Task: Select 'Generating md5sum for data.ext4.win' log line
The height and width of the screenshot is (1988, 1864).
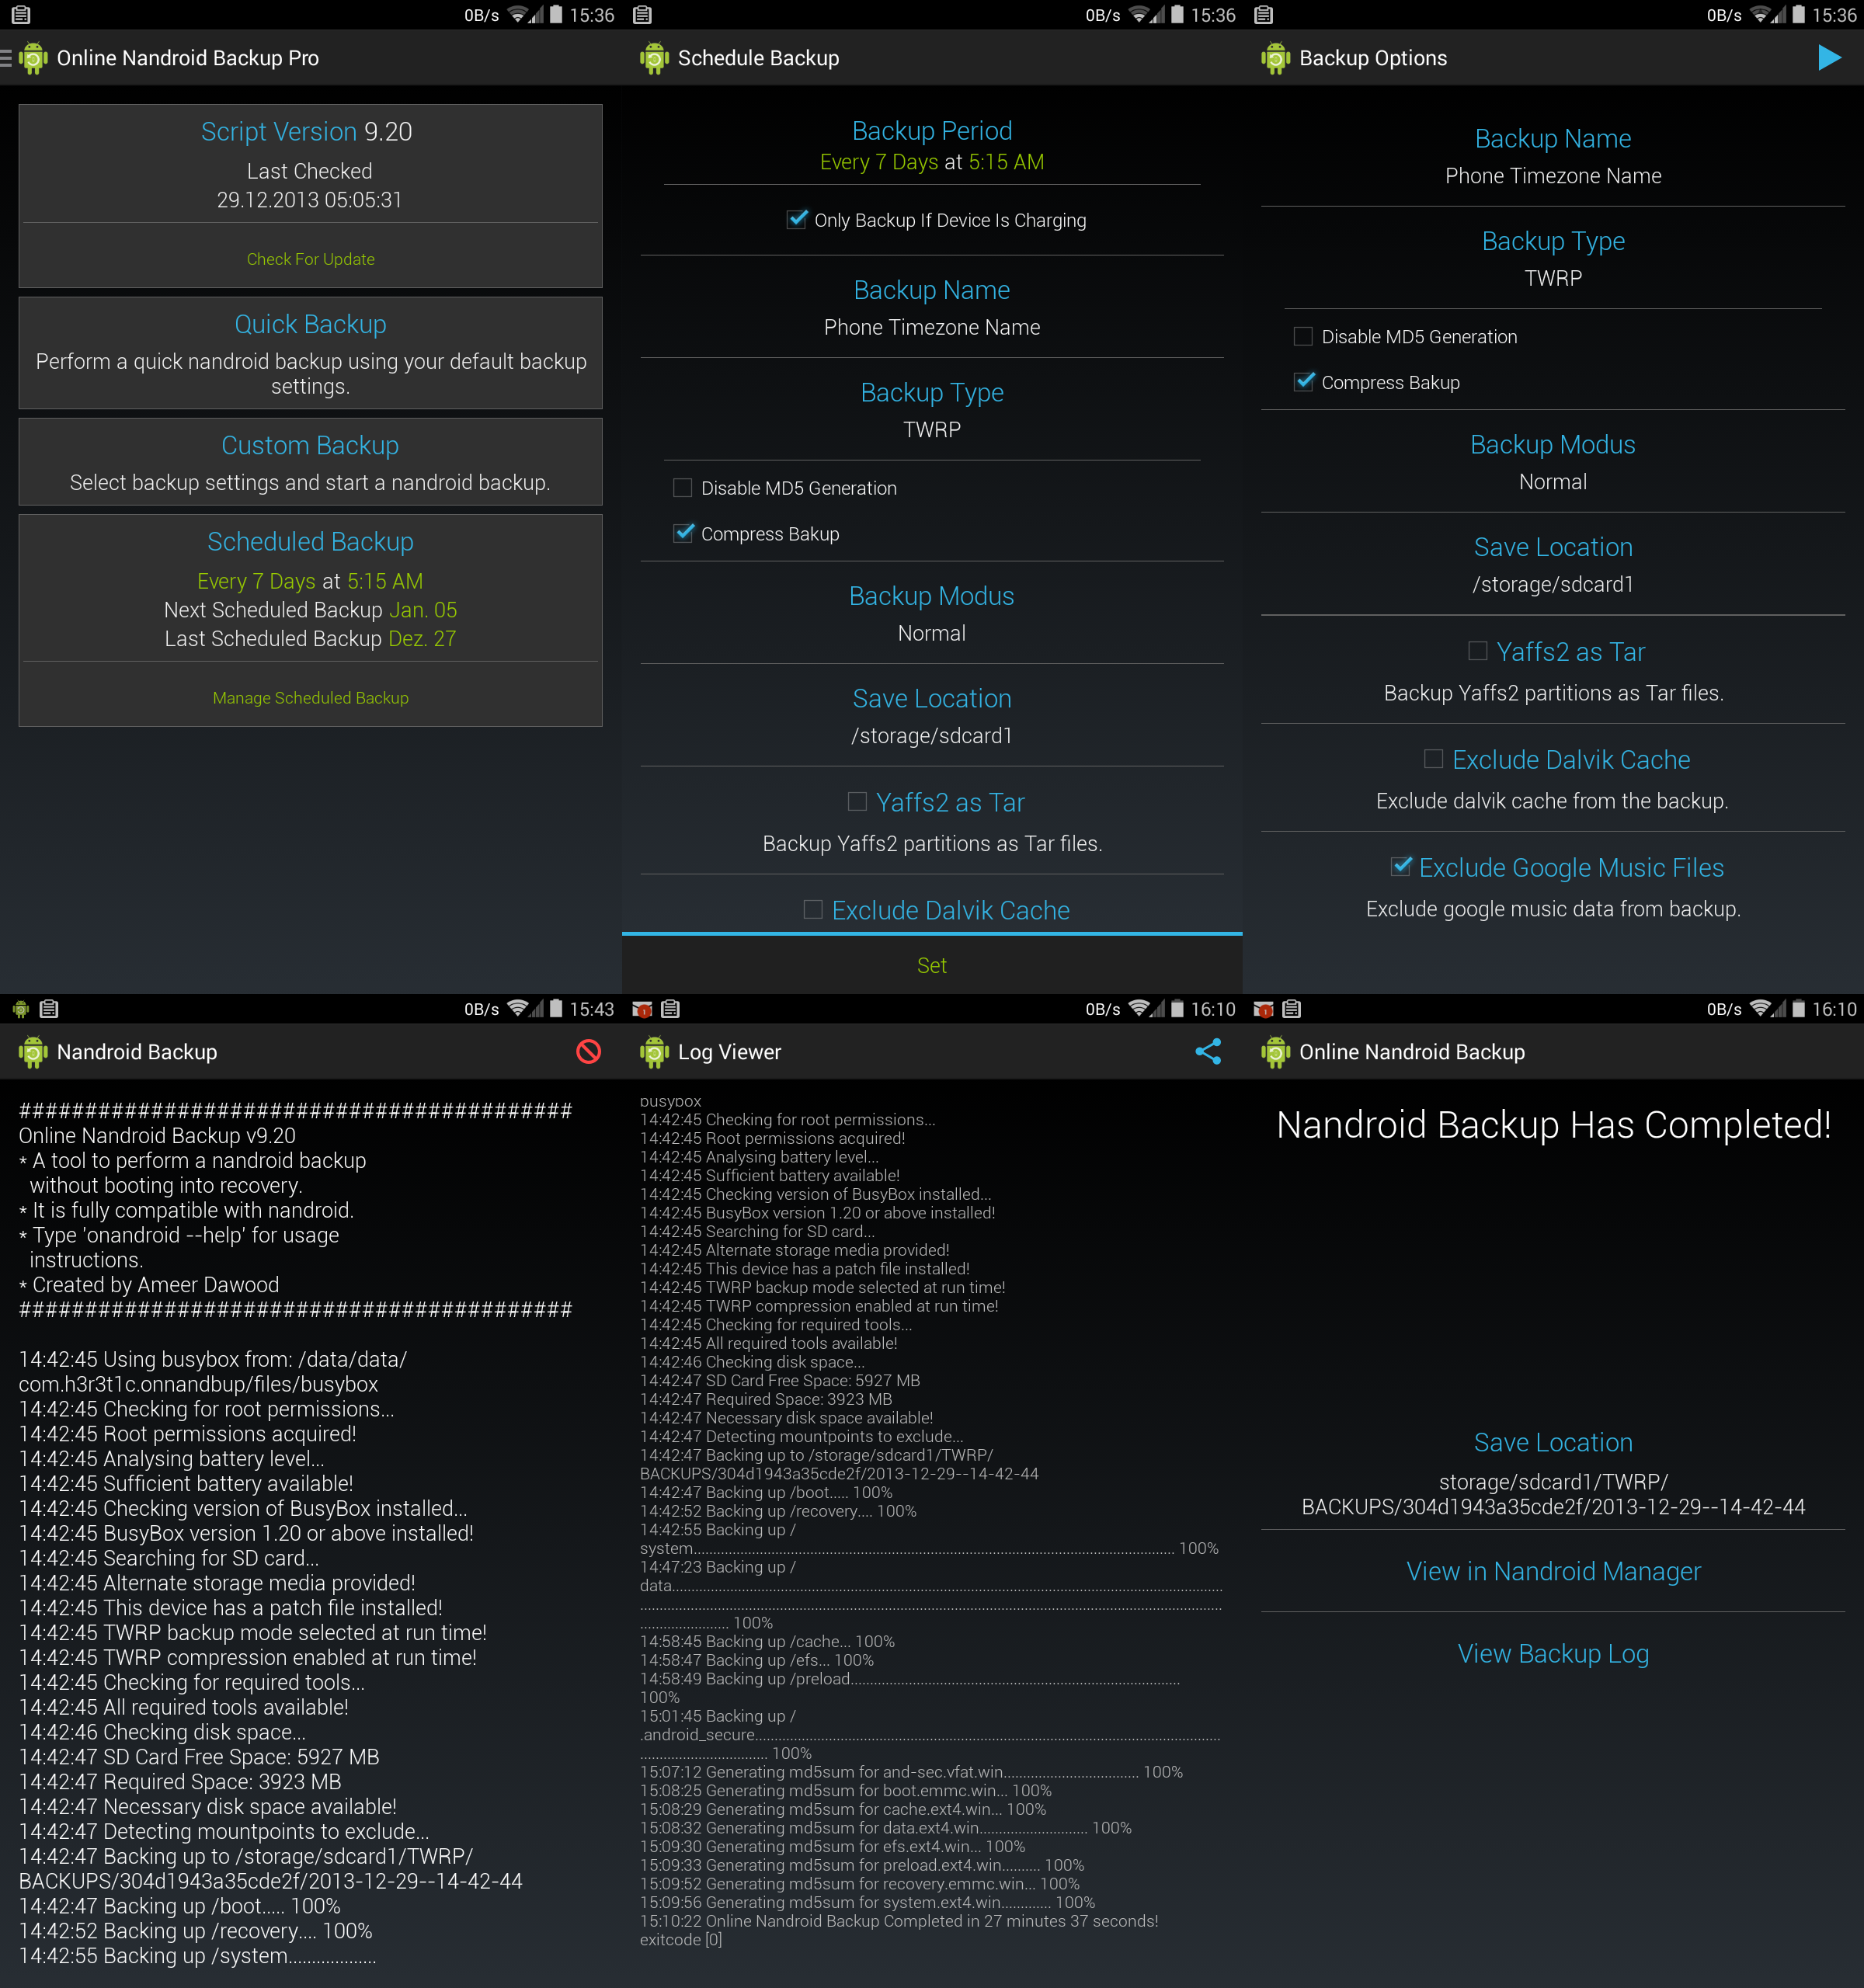Action: pos(886,1828)
